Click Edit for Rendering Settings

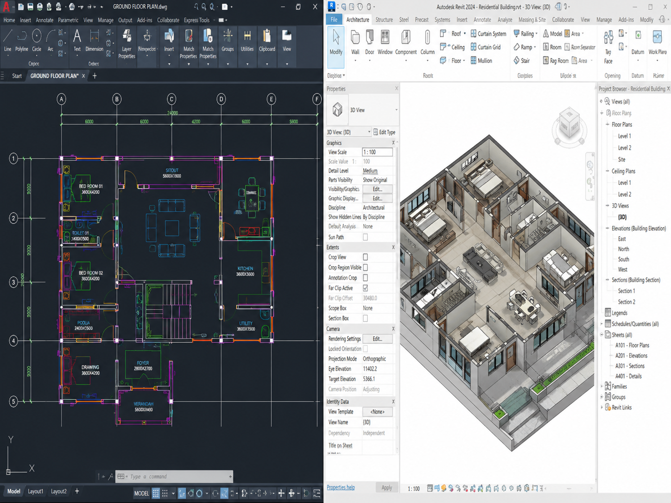(378, 339)
